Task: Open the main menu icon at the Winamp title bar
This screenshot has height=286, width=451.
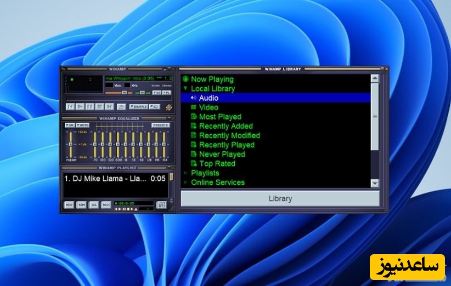Action: point(64,69)
